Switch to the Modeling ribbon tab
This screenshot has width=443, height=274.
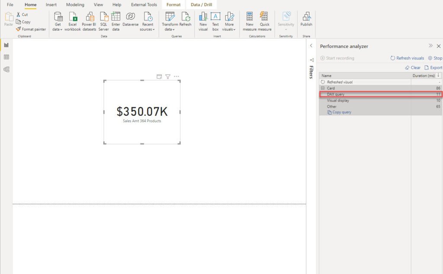pos(75,5)
